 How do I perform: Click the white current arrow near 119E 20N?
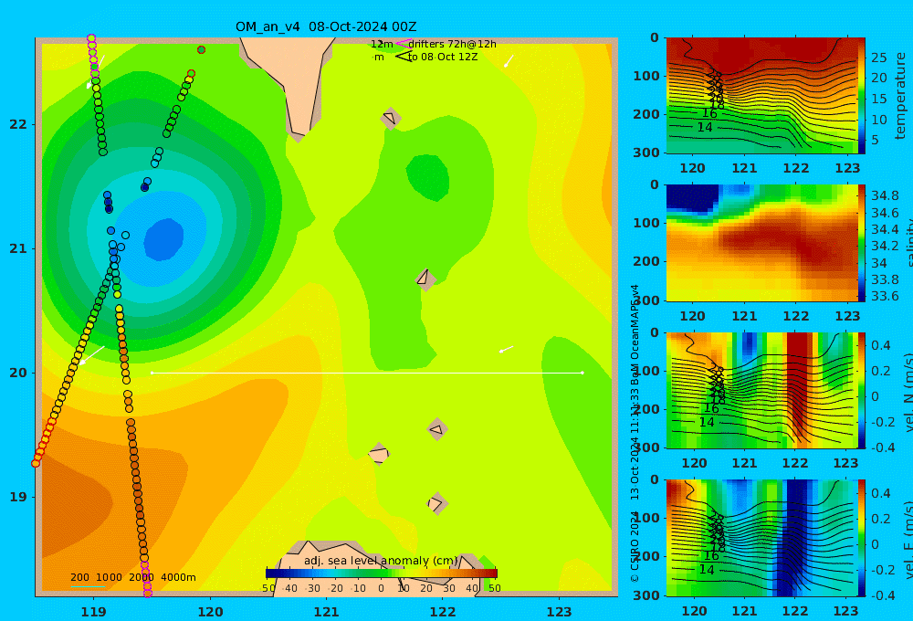[x=92, y=355]
